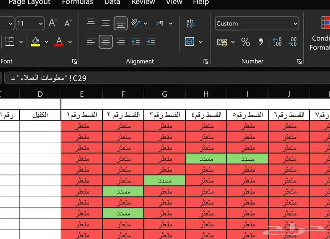Screen dimensions: 330x239
Task: Click the Accounting number format icon
Action: coord(222,42)
